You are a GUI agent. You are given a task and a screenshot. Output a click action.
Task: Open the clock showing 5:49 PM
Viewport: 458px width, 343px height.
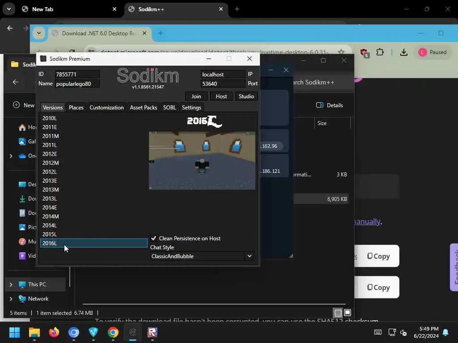tap(426, 332)
